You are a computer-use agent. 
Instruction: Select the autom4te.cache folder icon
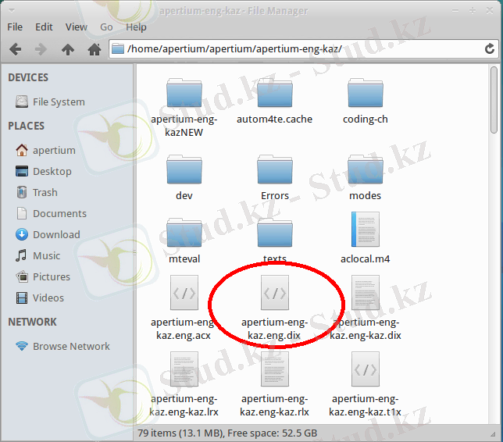[x=275, y=93]
